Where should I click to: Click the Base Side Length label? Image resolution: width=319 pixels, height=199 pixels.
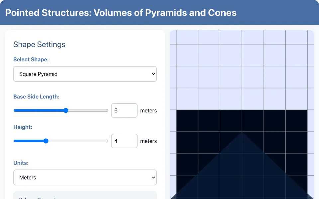(x=37, y=97)
